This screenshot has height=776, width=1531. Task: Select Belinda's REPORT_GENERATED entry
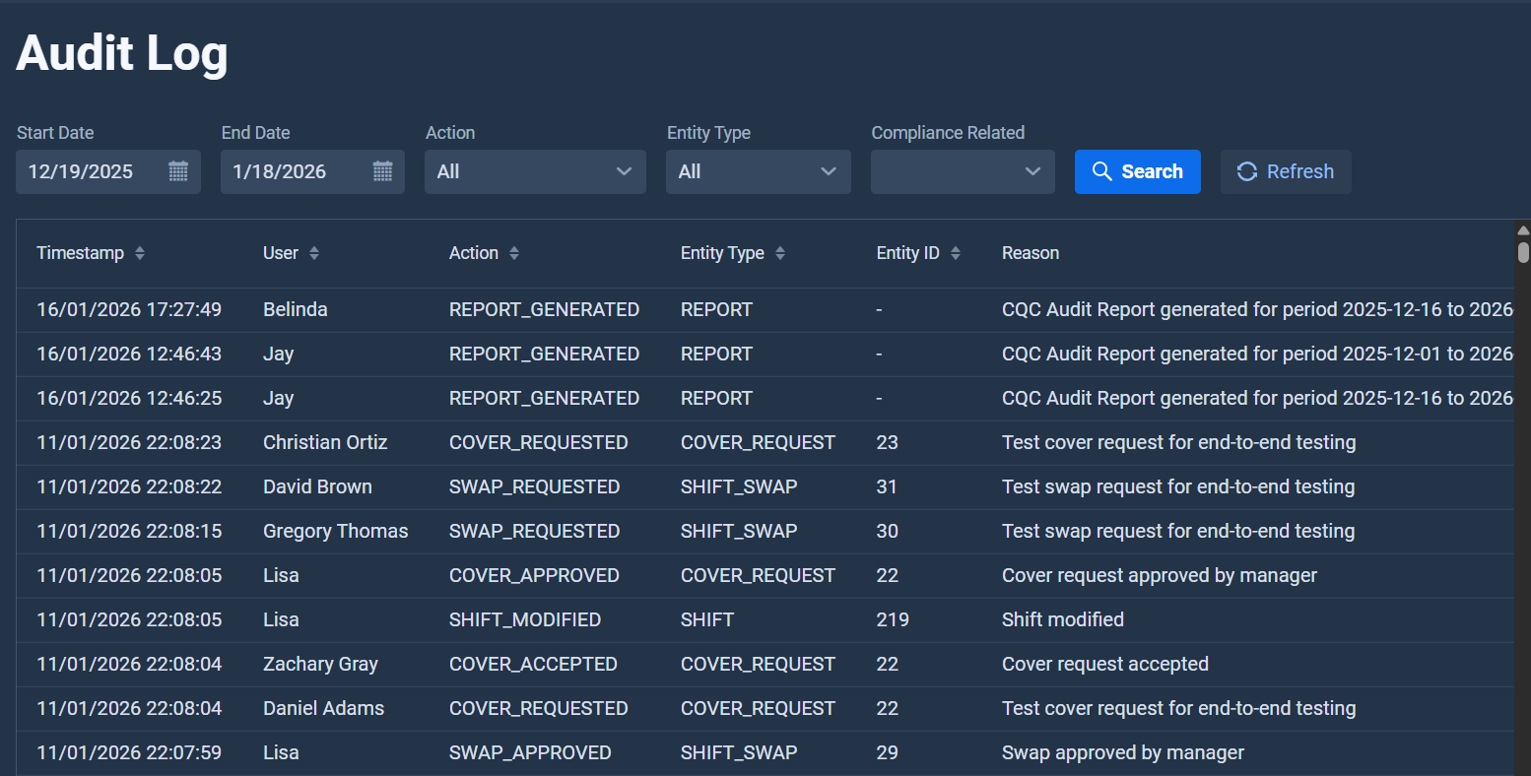(591, 308)
